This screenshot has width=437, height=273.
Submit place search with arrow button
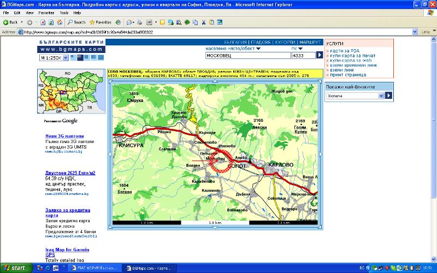tap(320, 55)
